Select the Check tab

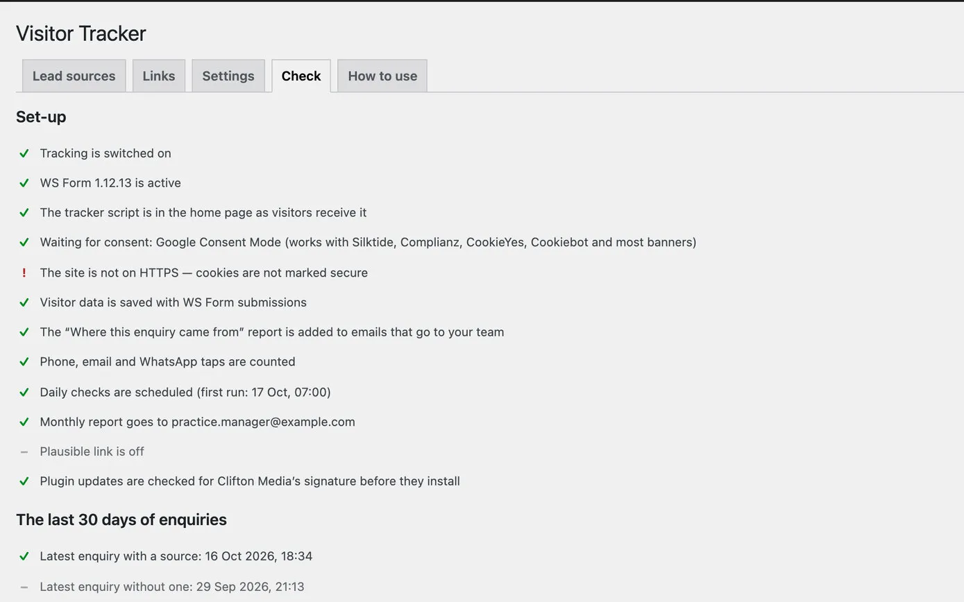point(301,76)
